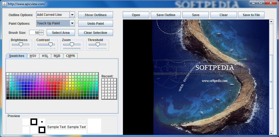The width and height of the screenshot is (279, 137).
Task: Switch to the CMYK tab
Action: click(70, 56)
